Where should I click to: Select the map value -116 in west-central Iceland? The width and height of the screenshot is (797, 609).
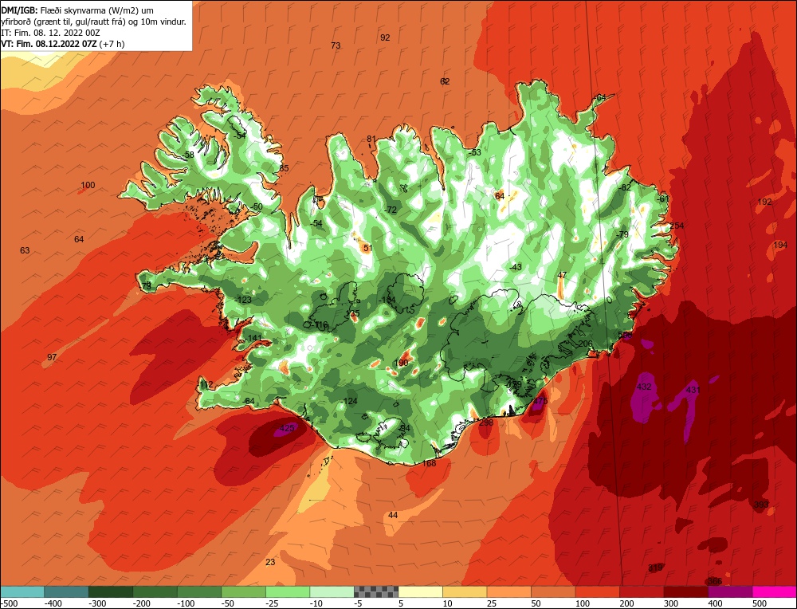pos(320,325)
